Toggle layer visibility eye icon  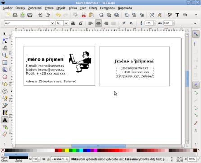(x=44, y=159)
